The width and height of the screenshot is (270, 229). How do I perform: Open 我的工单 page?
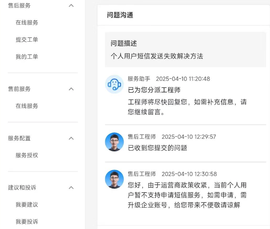[x=27, y=57]
